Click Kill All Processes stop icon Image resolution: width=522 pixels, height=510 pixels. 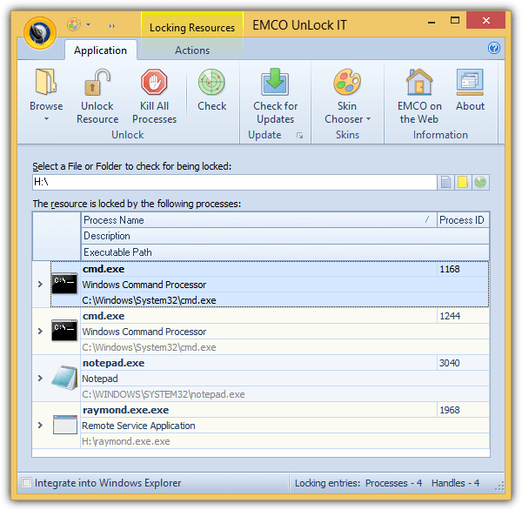tap(154, 82)
